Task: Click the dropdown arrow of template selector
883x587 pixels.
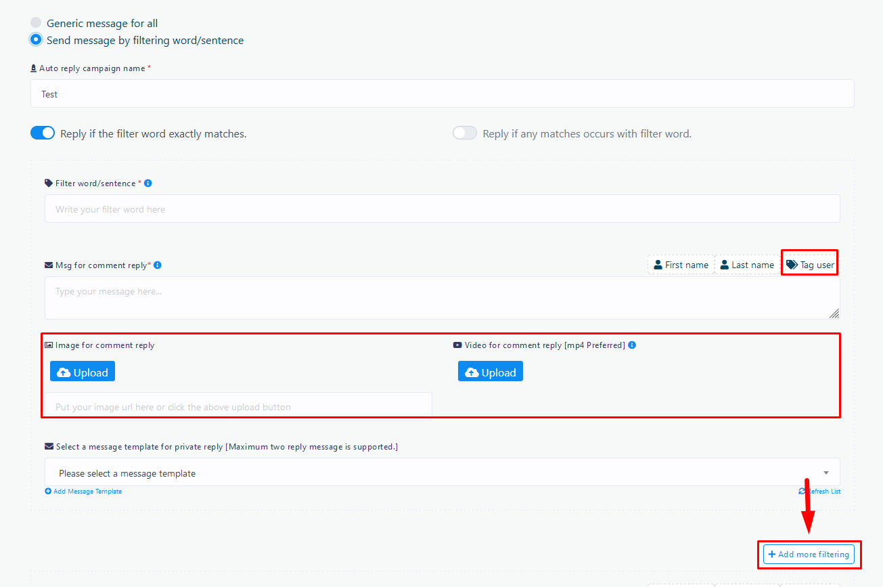Action: pos(826,473)
